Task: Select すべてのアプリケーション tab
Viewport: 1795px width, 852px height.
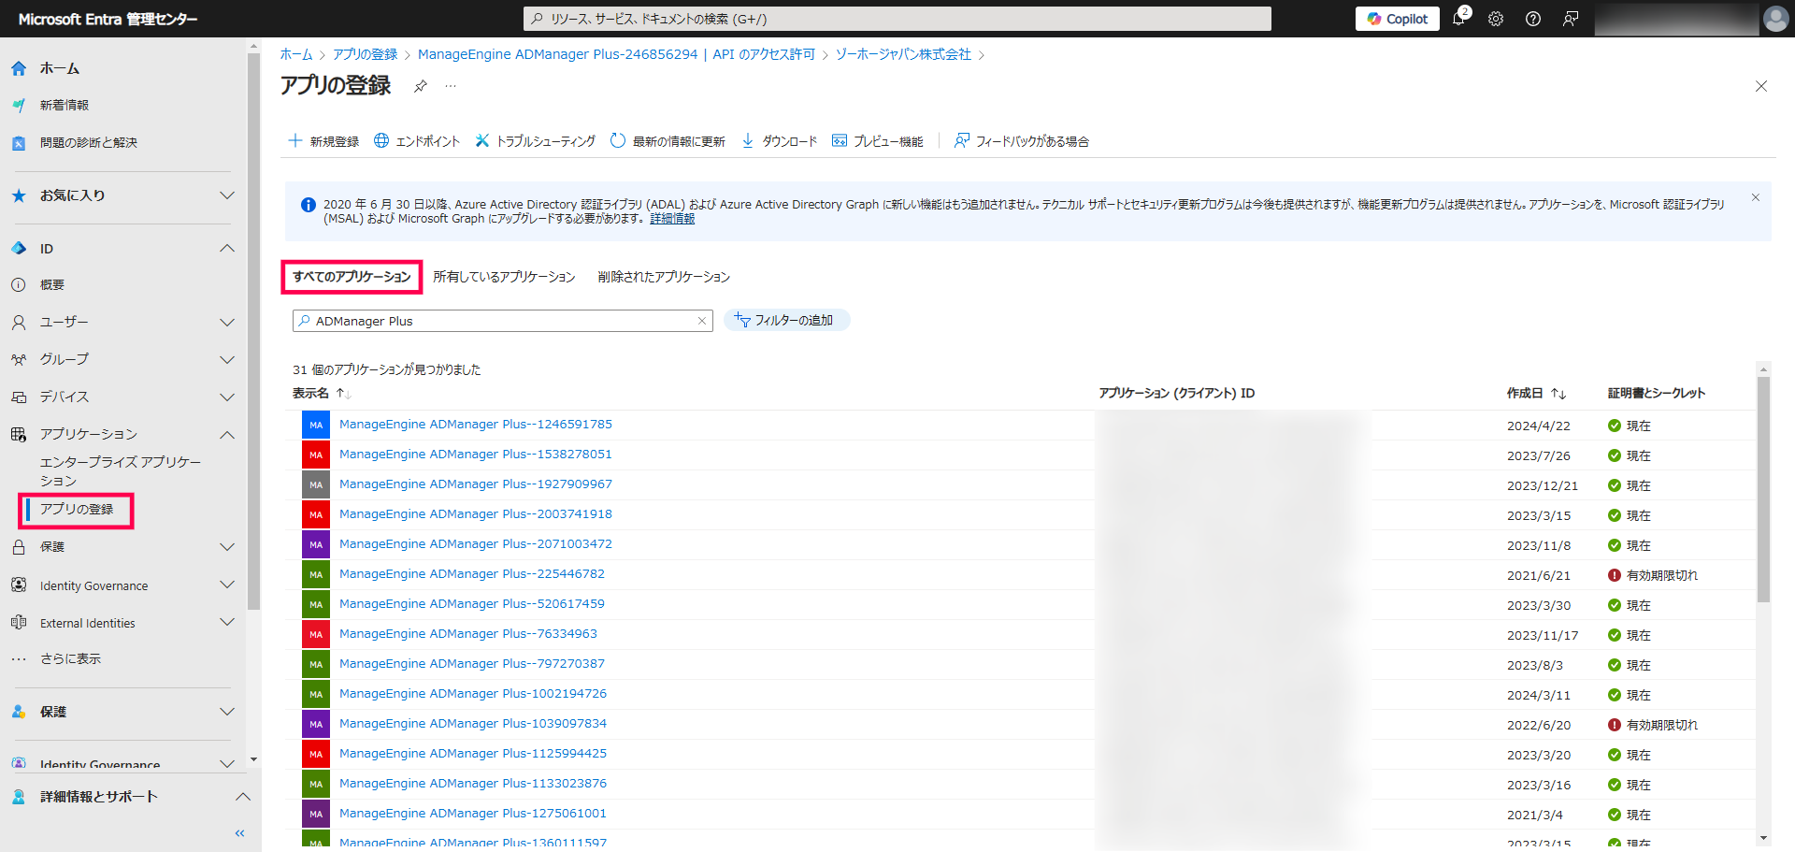Action: 352,277
